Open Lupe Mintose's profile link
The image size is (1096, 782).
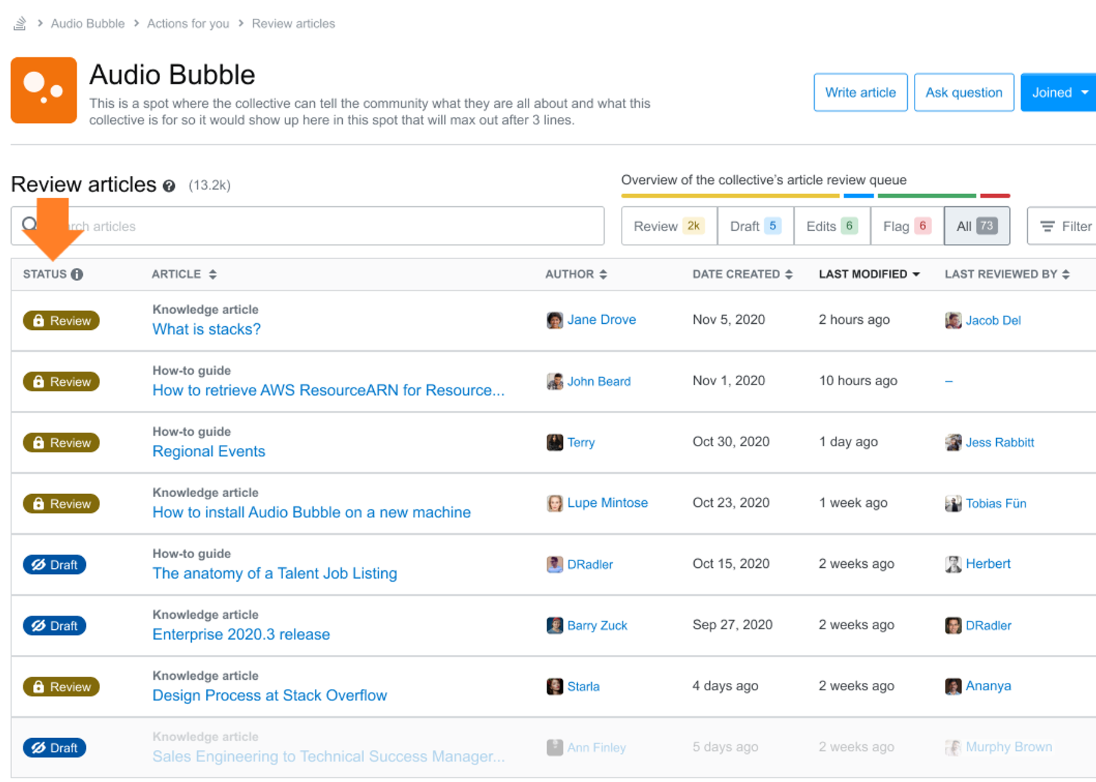608,503
